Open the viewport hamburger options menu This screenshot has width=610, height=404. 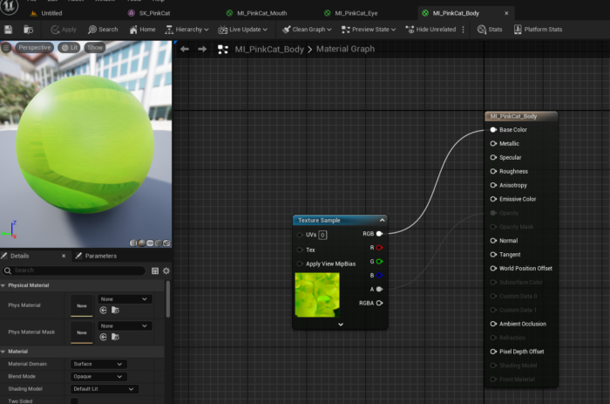click(6, 48)
